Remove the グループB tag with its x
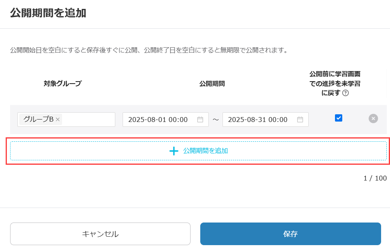This screenshot has width=390, height=252. (58, 120)
